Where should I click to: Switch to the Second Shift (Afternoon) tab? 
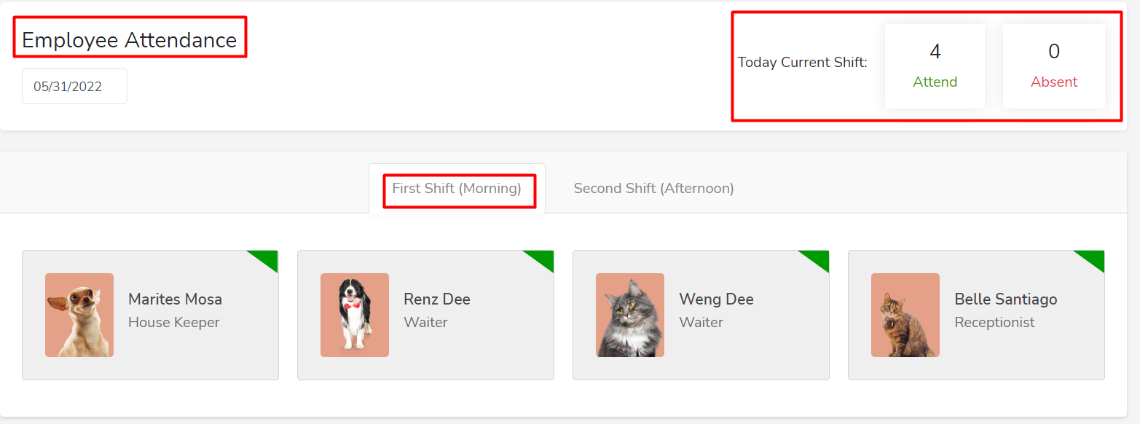pyautogui.click(x=653, y=189)
